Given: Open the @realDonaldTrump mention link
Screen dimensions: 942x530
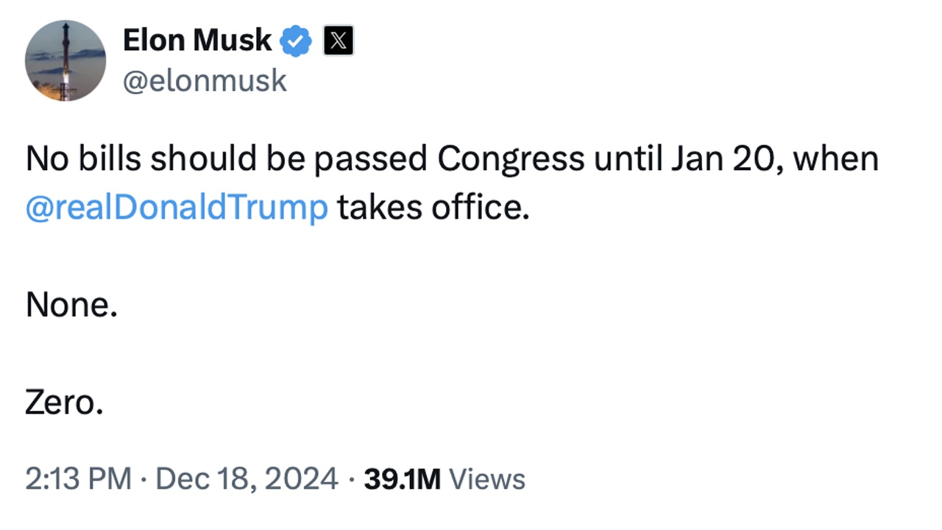Looking at the screenshot, I should [x=177, y=208].
